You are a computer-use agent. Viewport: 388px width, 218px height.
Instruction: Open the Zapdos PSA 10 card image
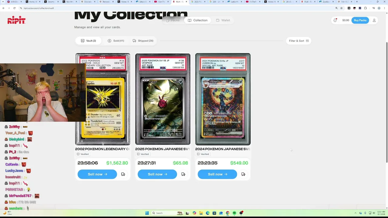(103, 99)
